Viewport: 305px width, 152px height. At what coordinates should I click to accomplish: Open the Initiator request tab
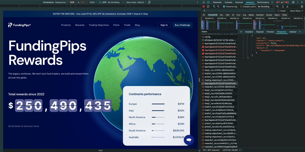pos(293,32)
